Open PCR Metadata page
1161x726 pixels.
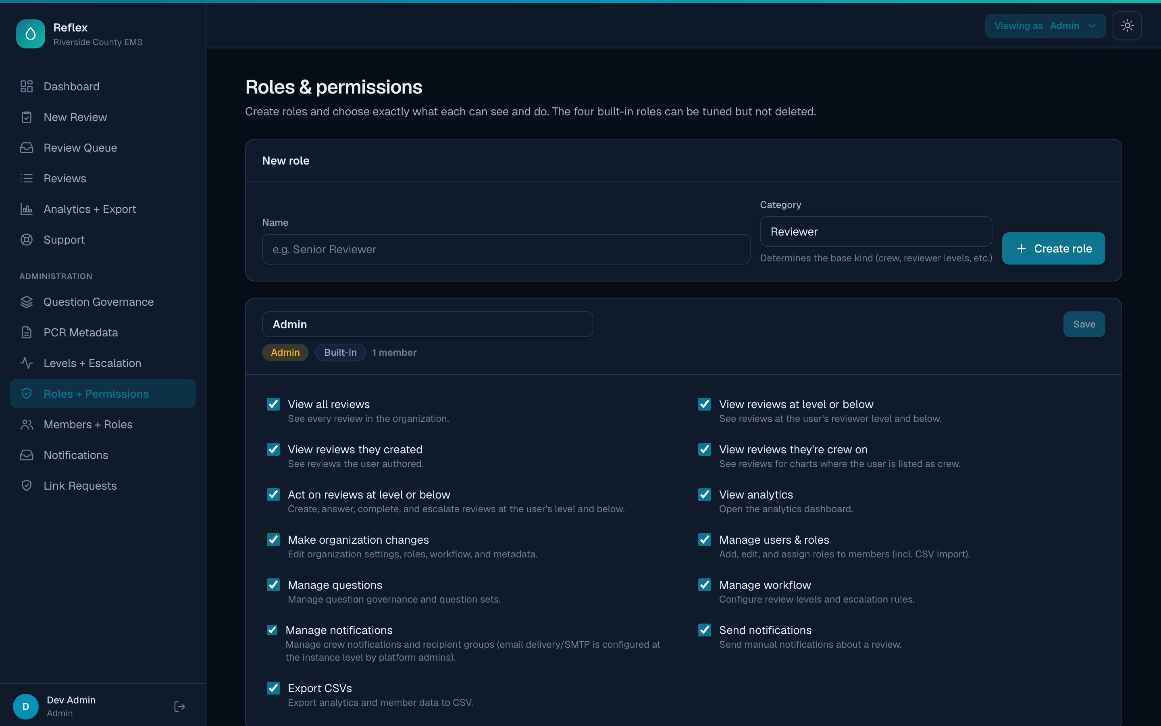coord(103,333)
